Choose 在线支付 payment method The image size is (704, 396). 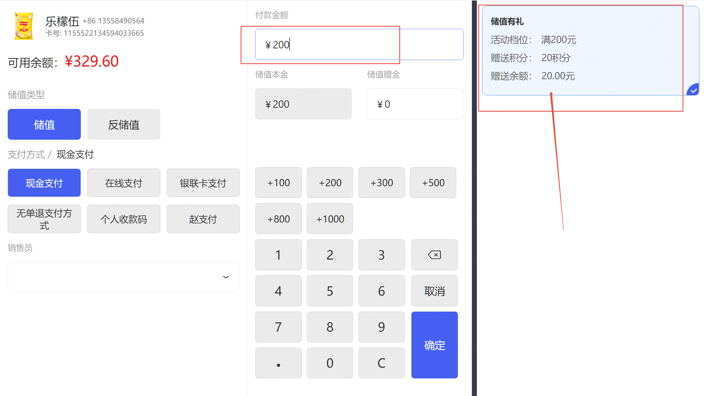pos(123,183)
